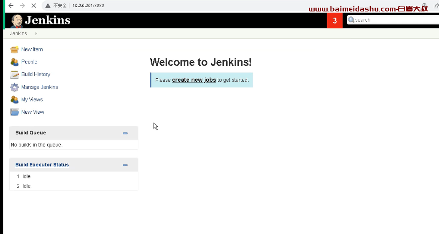
Task: Click the No builds in the queue text
Action: coord(37,145)
